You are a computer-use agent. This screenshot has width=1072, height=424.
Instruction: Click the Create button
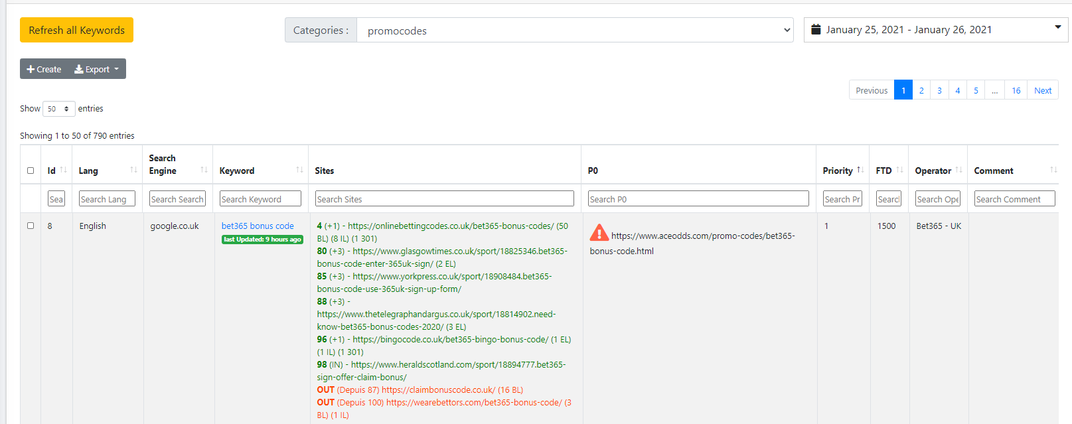[44, 69]
